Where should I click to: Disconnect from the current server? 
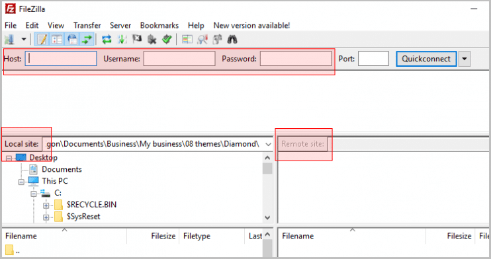152,40
